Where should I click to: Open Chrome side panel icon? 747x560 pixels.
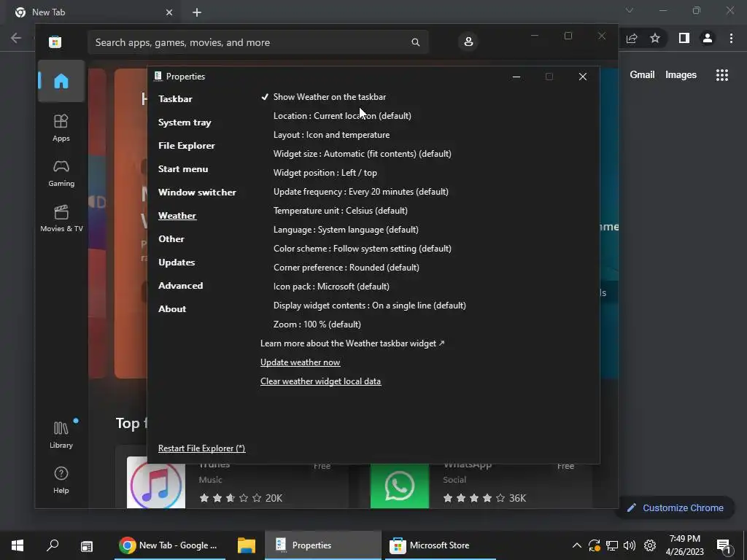click(684, 38)
